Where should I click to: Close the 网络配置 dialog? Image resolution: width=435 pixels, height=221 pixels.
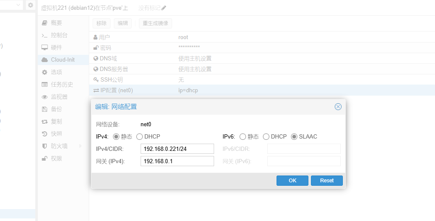point(338,107)
